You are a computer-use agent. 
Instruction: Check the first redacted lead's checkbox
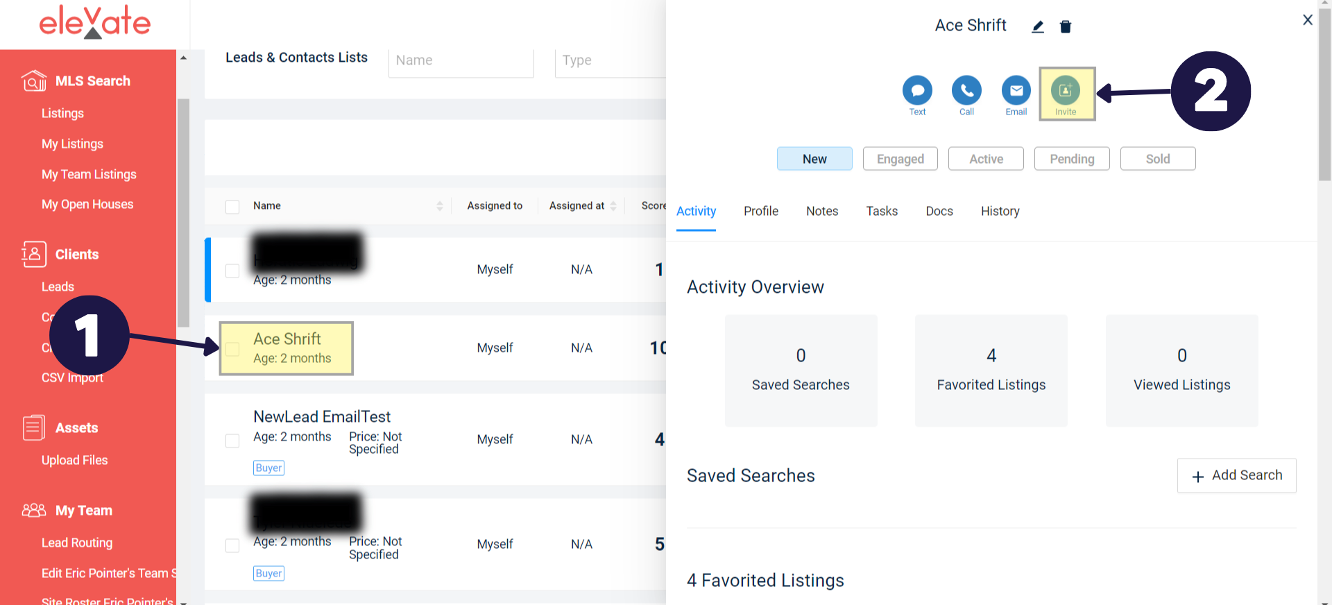pyautogui.click(x=232, y=271)
